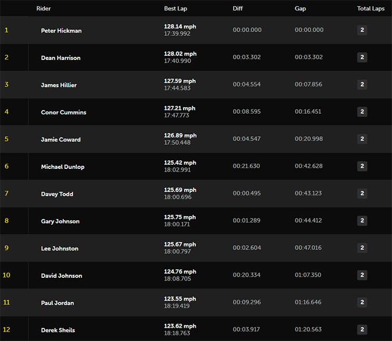Image resolution: width=392 pixels, height=341 pixels.
Task: Open rider Dean Harrison
Action: [x=61, y=58]
